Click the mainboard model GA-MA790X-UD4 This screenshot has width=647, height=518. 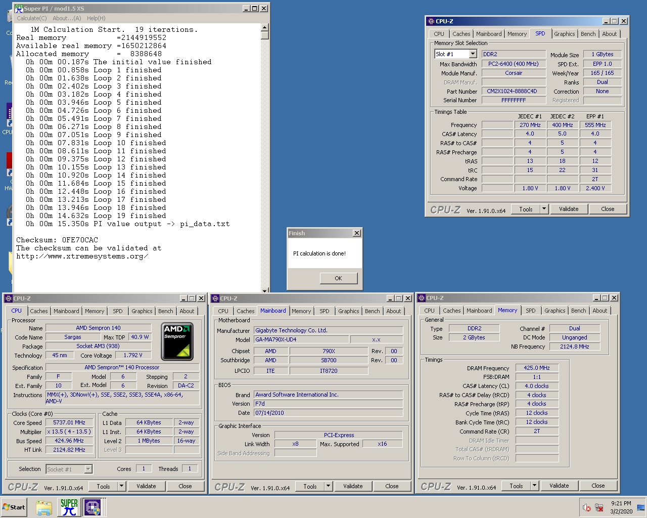[301, 339]
